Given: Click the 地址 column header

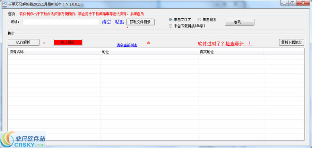Looking at the screenshot, I should [x=149, y=52].
